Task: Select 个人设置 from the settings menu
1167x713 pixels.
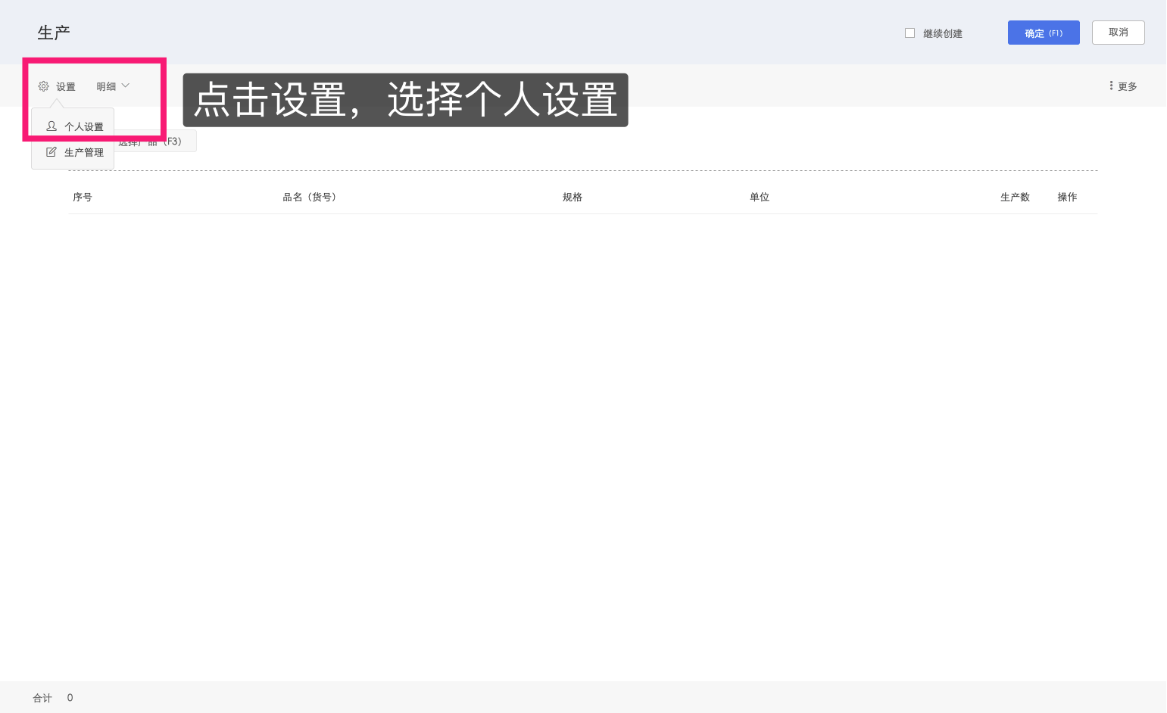Action: coord(86,126)
